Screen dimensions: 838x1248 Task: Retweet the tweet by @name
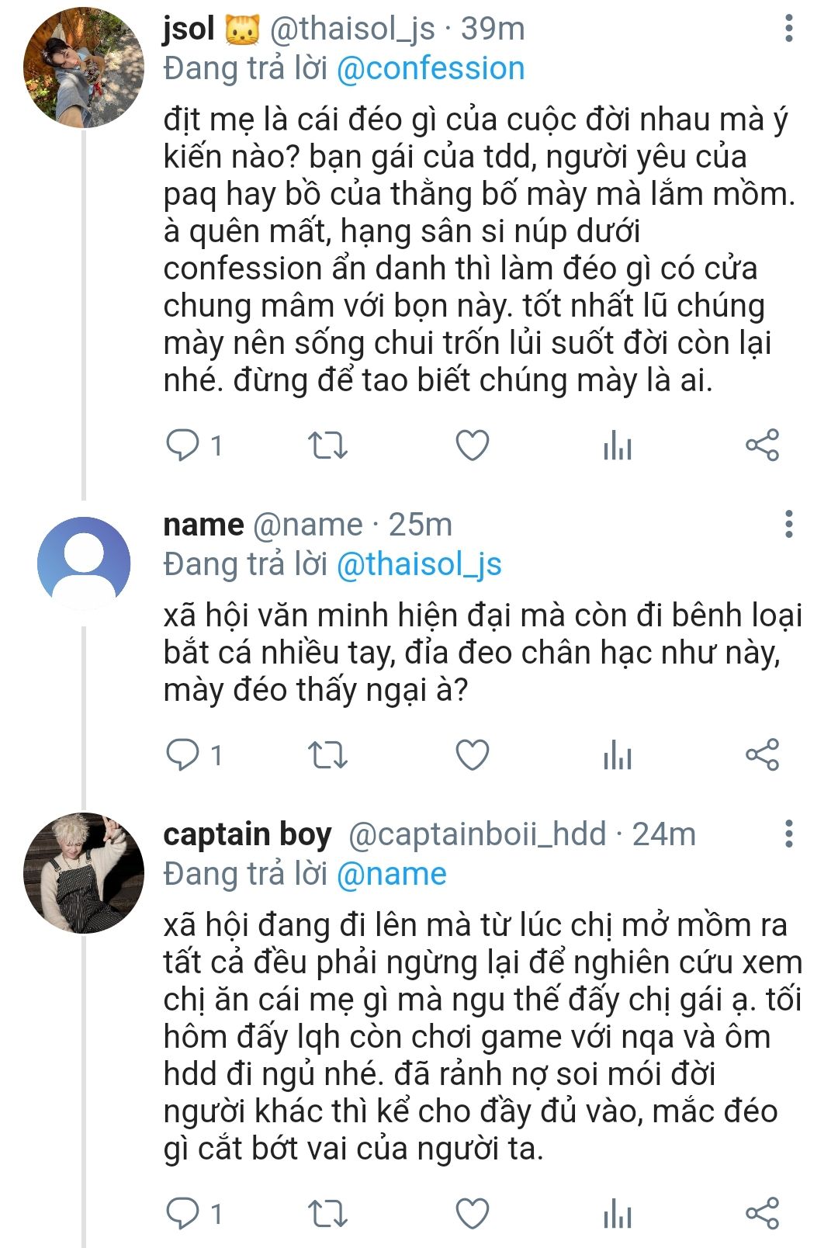327,754
